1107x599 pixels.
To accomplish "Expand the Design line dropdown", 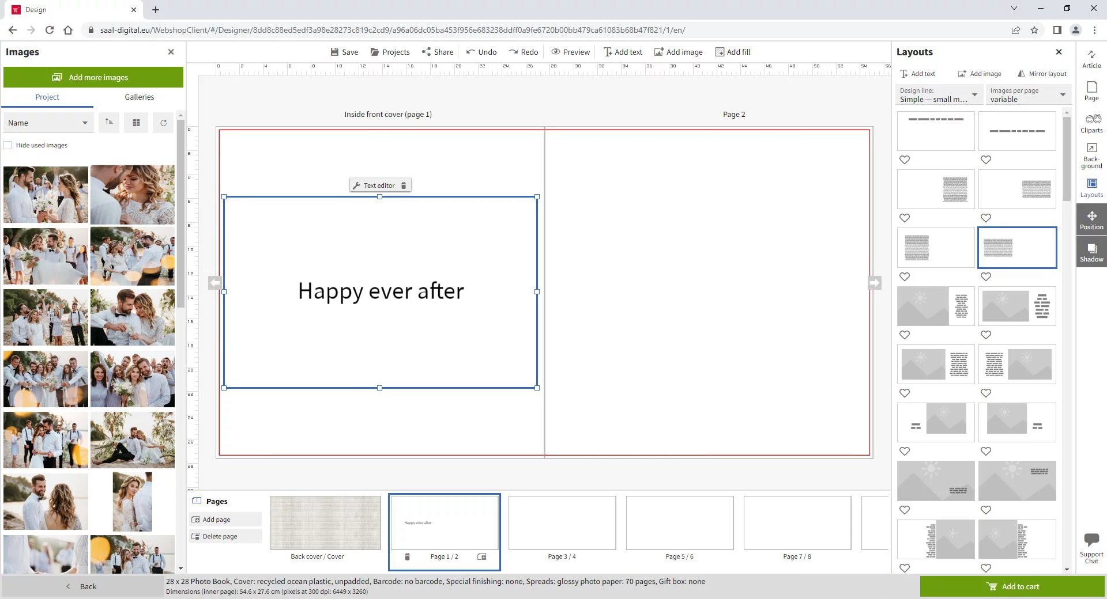I will tap(938, 95).
